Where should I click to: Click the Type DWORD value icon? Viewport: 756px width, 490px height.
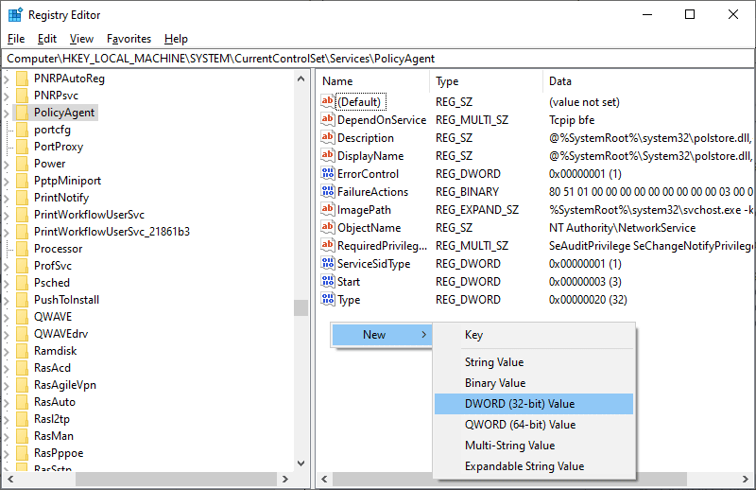[328, 299]
